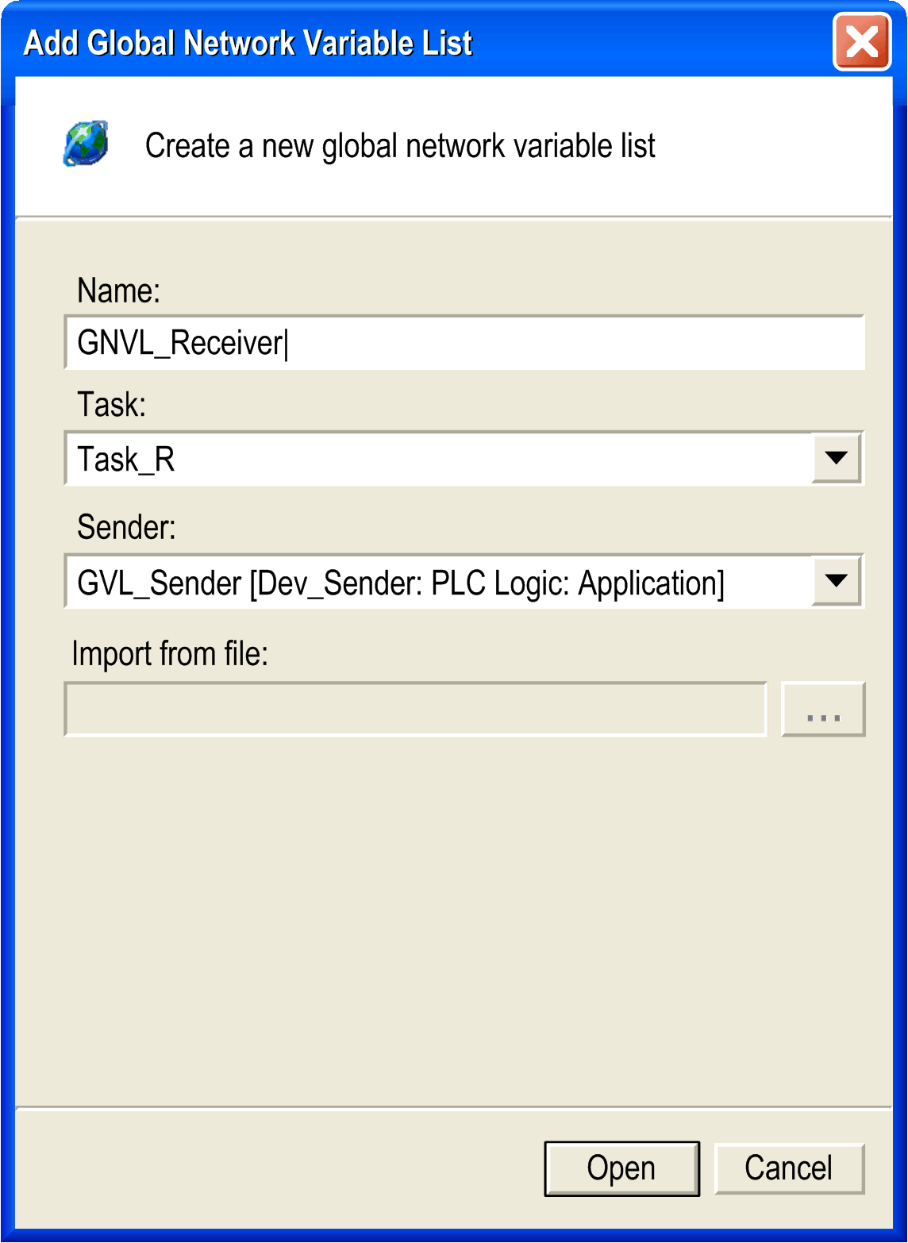The image size is (908, 1243).
Task: Expand the Sender selection list
Action: point(837,580)
